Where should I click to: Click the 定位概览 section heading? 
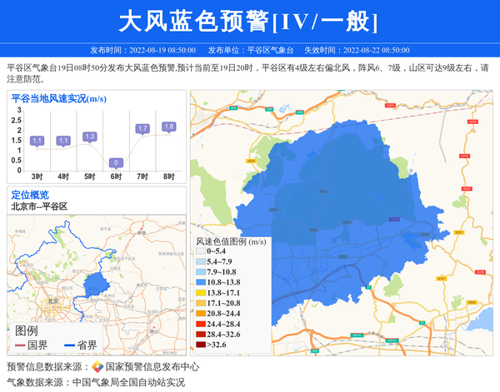click(30, 195)
